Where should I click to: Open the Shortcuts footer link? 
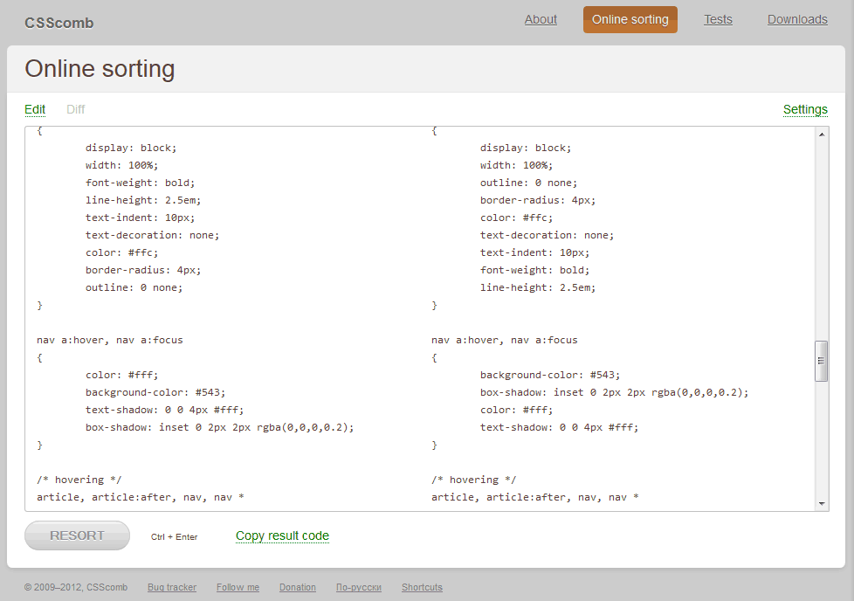pyautogui.click(x=422, y=587)
